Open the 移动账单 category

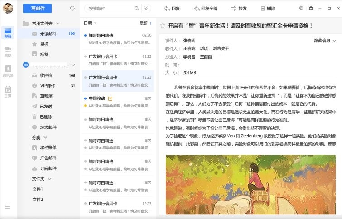coord(49,148)
